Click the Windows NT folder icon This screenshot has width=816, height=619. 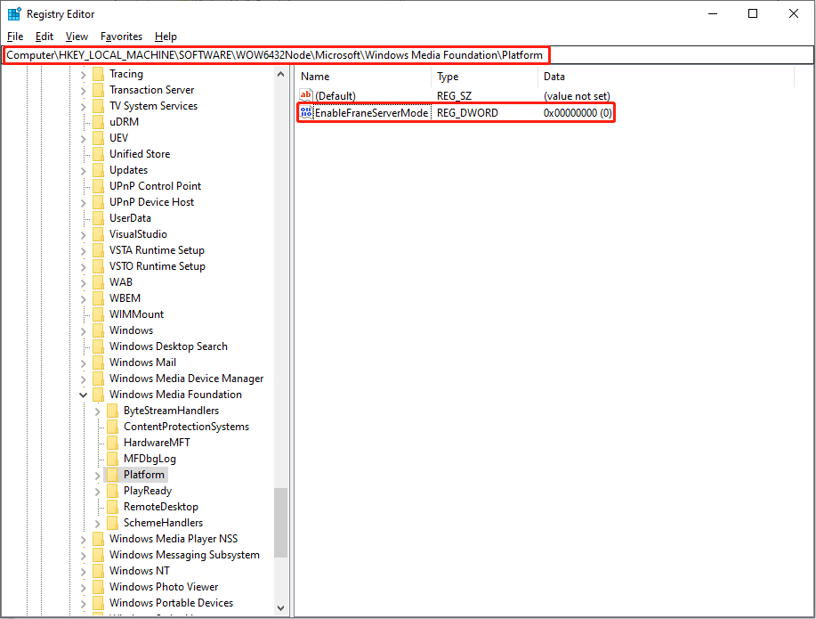tap(98, 571)
